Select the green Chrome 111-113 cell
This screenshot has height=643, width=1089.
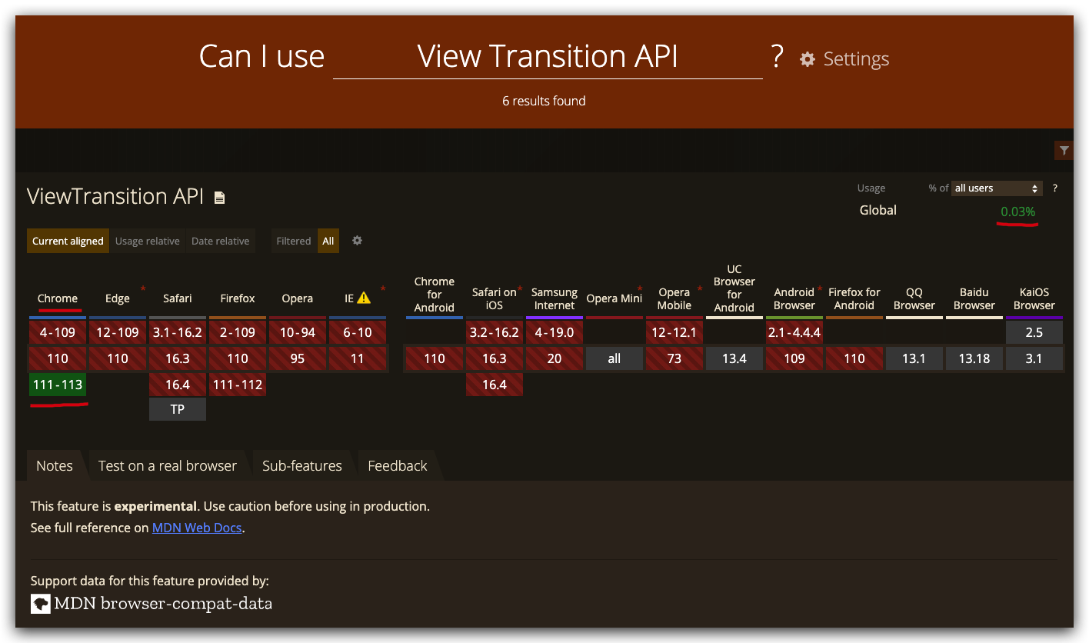pyautogui.click(x=58, y=385)
